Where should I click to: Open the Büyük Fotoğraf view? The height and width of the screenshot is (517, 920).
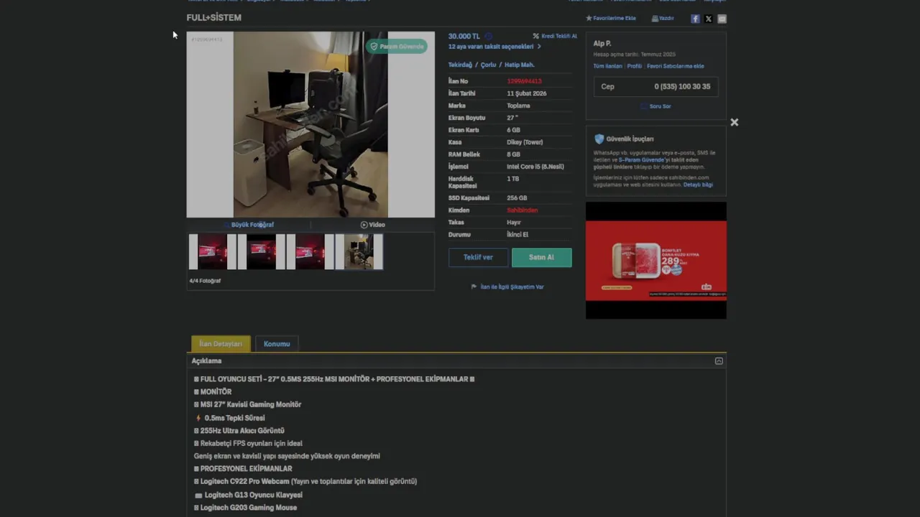(252, 225)
